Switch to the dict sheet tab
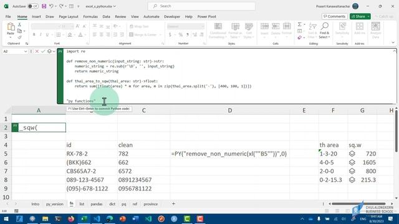The image size is (399, 224). point(112,204)
